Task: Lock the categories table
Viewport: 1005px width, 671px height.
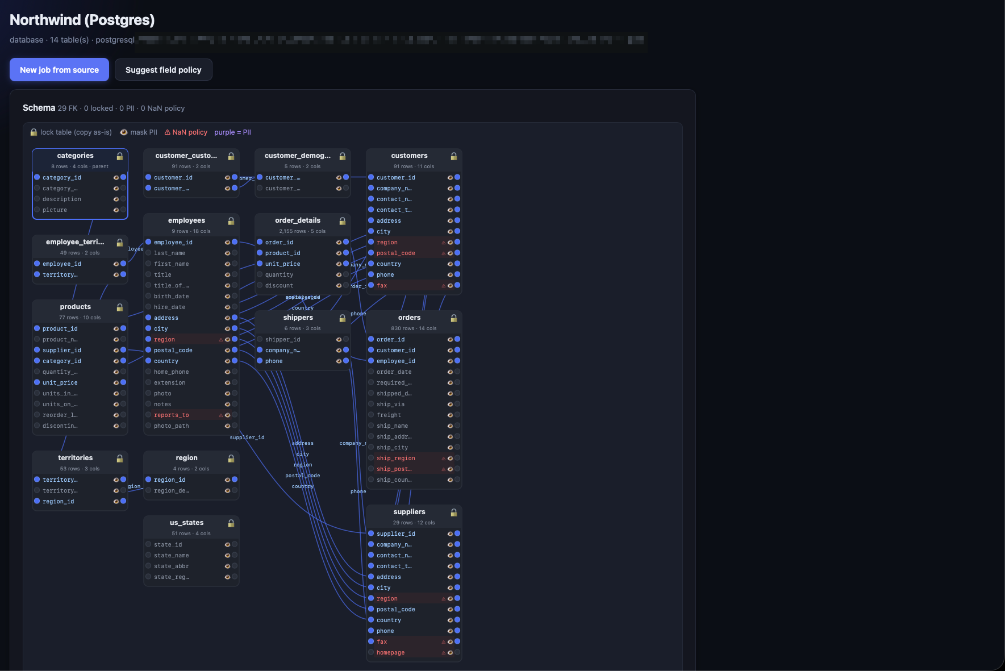Action: (120, 156)
